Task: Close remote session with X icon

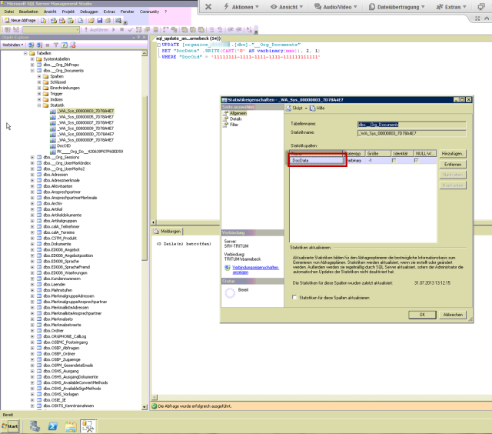Action: click(208, 7)
